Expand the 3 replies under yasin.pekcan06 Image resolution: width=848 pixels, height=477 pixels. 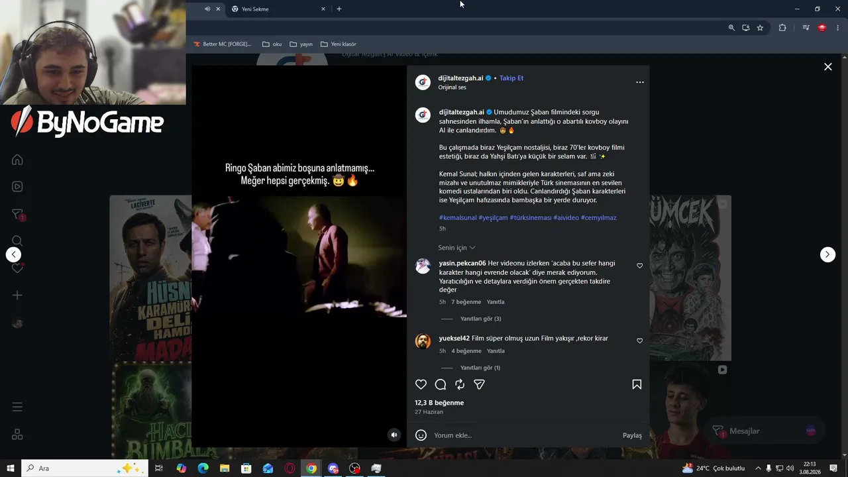coord(481,319)
